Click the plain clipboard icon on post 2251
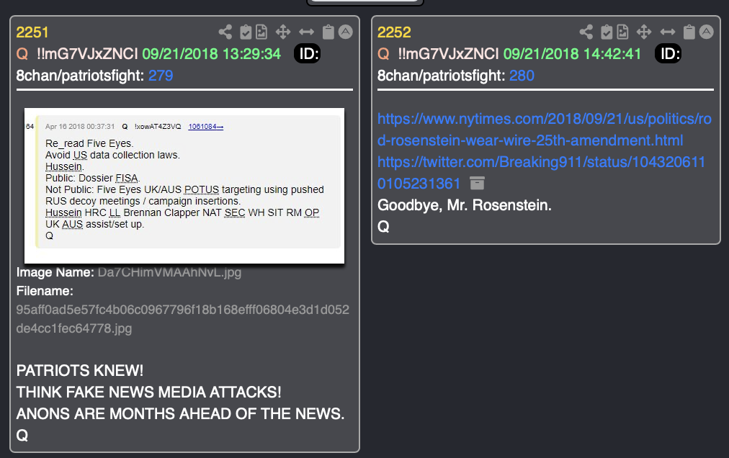 click(328, 32)
